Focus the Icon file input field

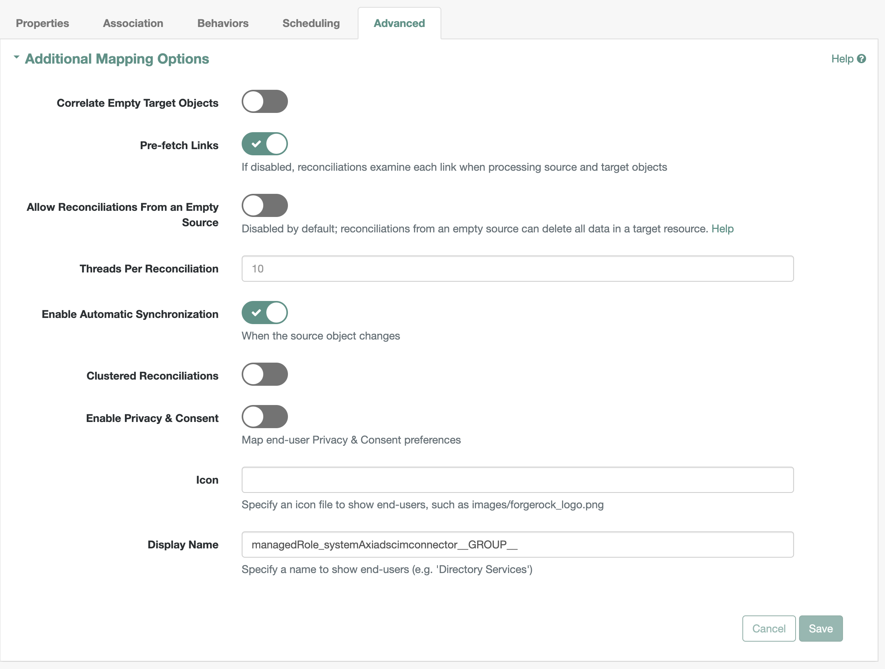pos(517,480)
